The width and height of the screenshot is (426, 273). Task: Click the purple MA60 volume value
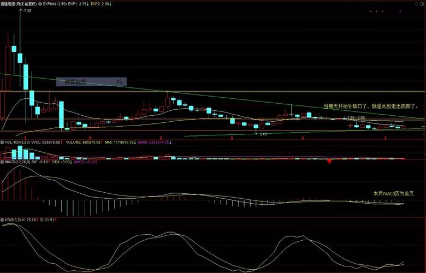(155, 142)
